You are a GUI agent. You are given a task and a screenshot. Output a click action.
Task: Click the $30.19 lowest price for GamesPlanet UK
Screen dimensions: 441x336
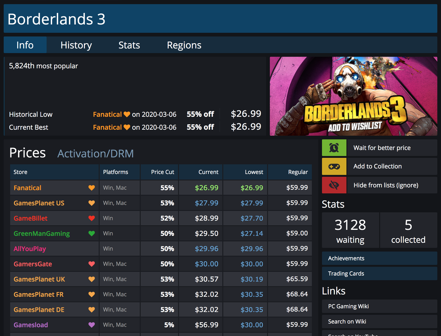click(x=252, y=279)
